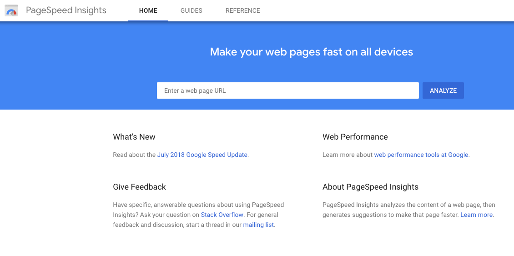Click the PageSpeed Insights speedometer logo icon
This screenshot has width=514, height=256.
point(11,10)
